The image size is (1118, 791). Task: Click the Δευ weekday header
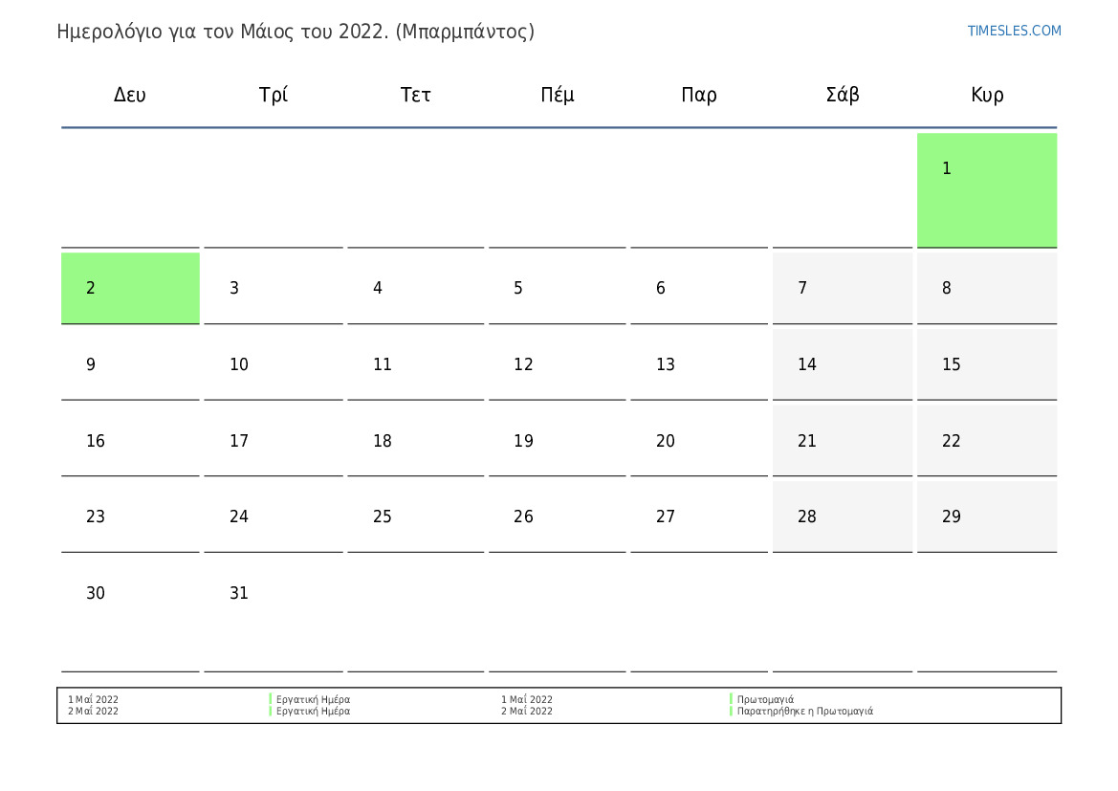pos(130,94)
